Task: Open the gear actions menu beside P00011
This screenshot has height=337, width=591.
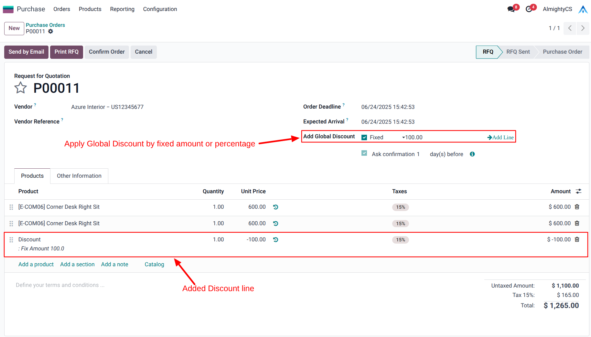Action: [50, 31]
